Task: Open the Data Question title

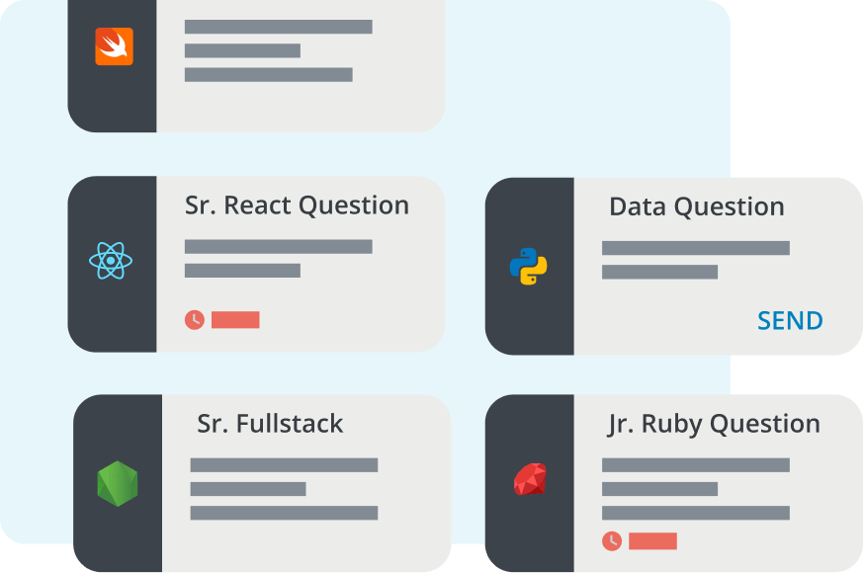Action: coord(696,207)
